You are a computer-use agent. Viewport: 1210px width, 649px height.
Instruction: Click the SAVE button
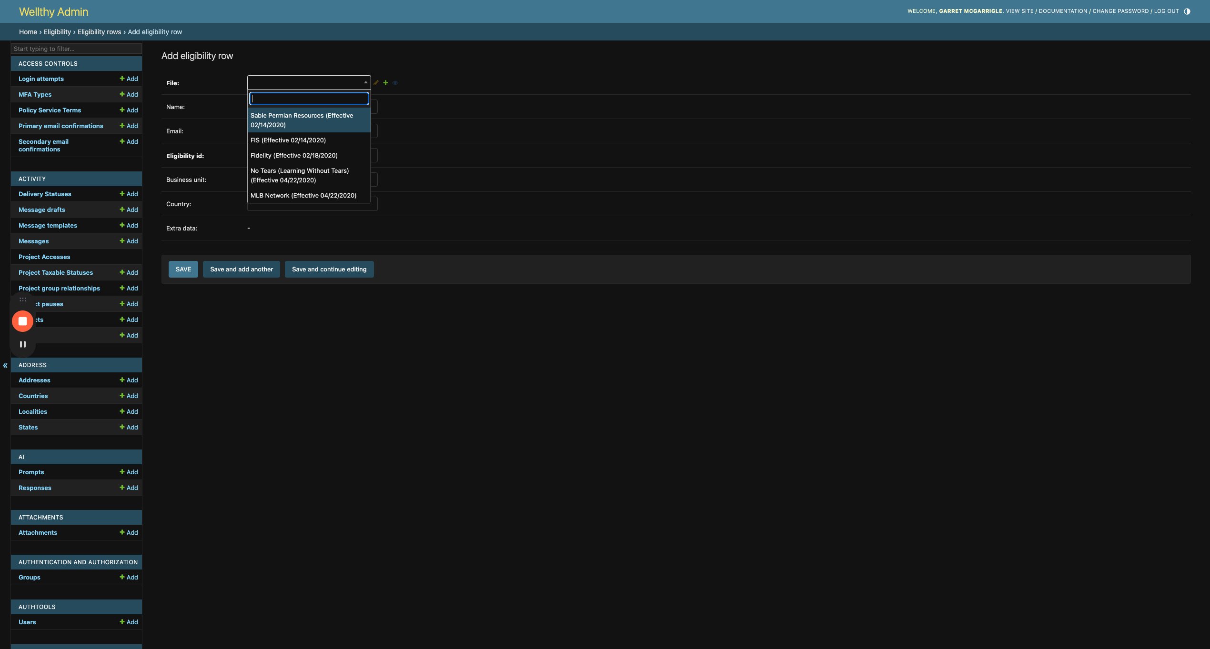[x=183, y=269]
